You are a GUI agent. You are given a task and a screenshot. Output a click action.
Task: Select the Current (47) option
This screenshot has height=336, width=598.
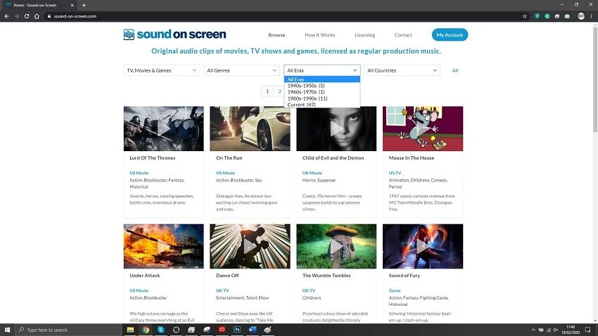coord(322,104)
